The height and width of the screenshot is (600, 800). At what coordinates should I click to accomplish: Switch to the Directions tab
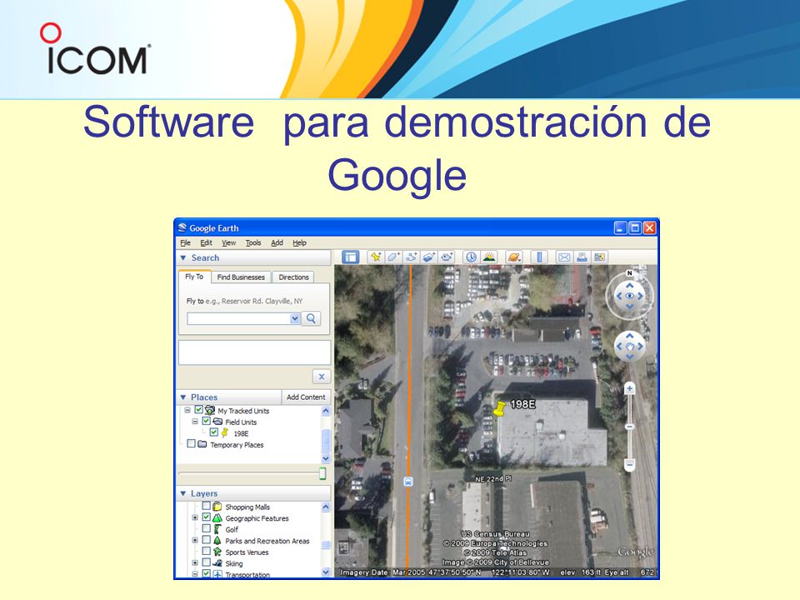click(x=293, y=277)
